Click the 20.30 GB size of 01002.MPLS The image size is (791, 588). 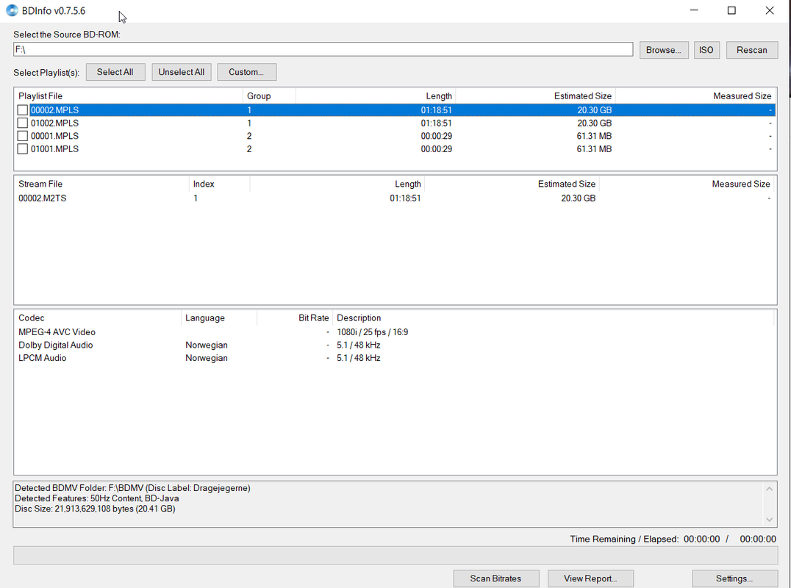594,123
